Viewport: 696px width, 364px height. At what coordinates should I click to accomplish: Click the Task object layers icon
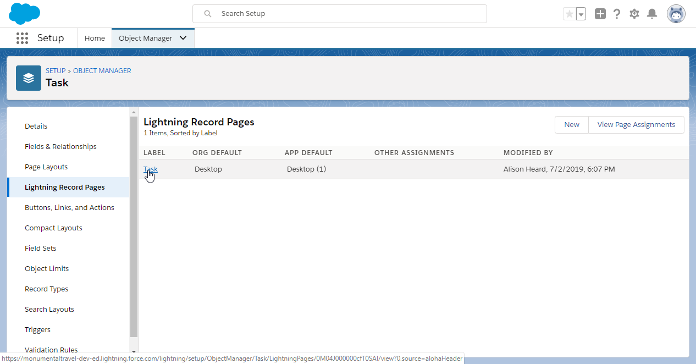[29, 78]
